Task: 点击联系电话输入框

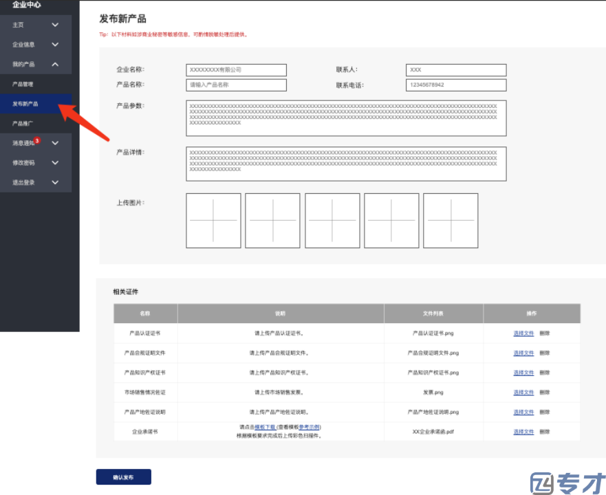Action: click(455, 84)
